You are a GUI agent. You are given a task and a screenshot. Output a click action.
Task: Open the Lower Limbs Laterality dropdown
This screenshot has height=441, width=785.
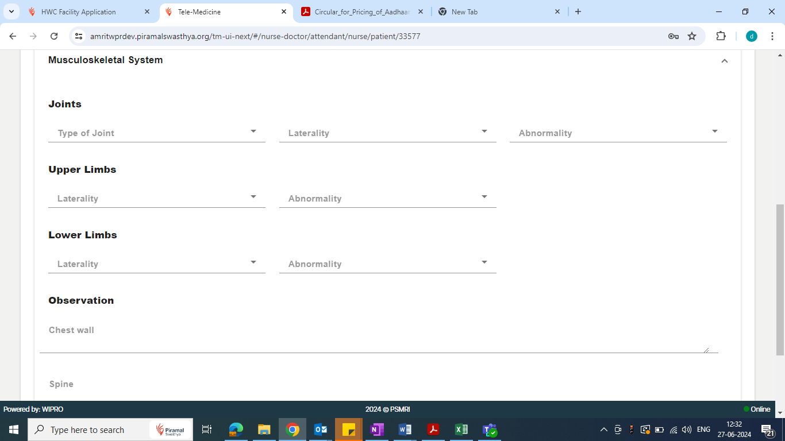coord(157,264)
